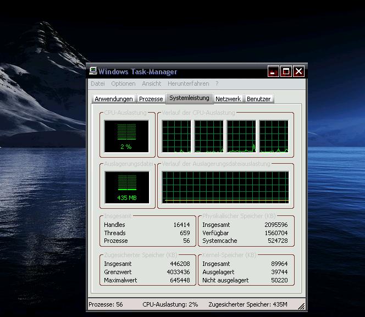
Task: Click the window resize grip in status bar
Action: point(301,307)
